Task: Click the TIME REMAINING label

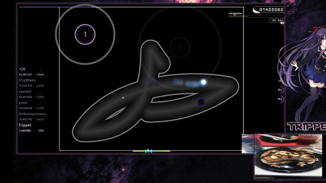Action: click(x=235, y=13)
